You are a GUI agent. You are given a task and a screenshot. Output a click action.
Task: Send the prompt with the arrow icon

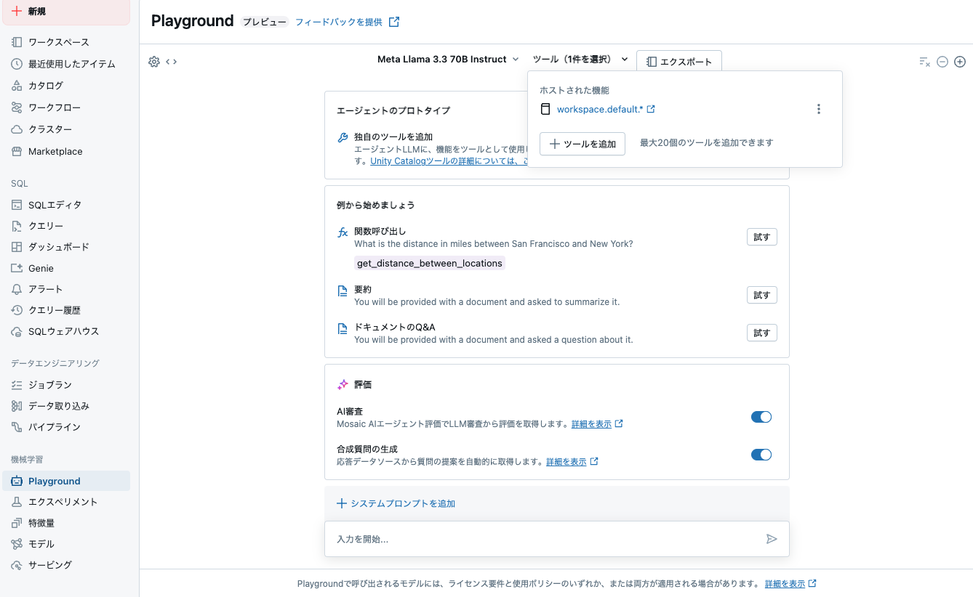pos(772,539)
